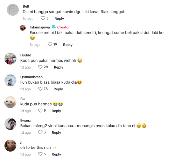The height and width of the screenshot is (159, 175).
Task: Like Ewanz's comment via the heart icon
Action: (x=40, y=132)
